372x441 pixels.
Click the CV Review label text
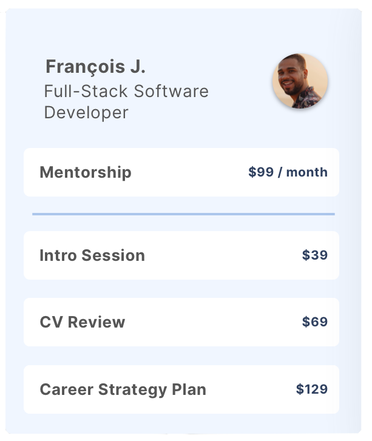82,322
